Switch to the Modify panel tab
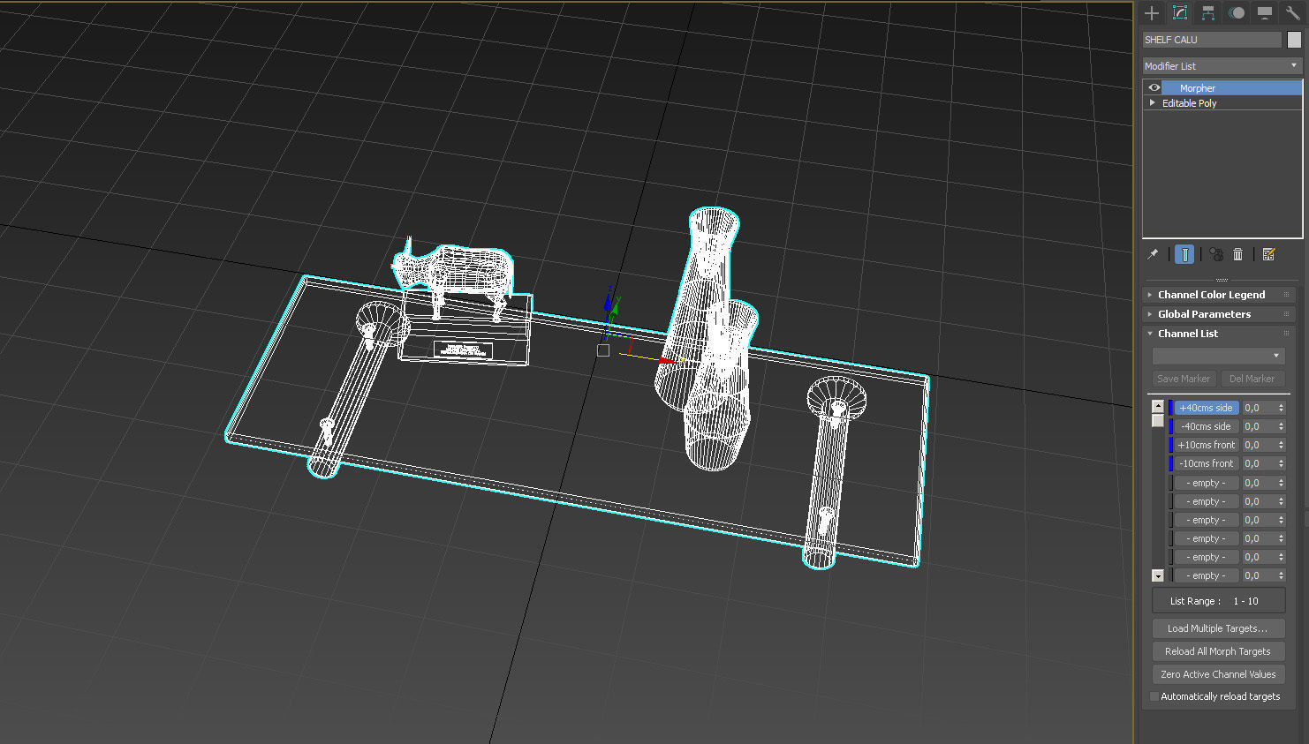The height and width of the screenshot is (744, 1309). pyautogui.click(x=1180, y=12)
